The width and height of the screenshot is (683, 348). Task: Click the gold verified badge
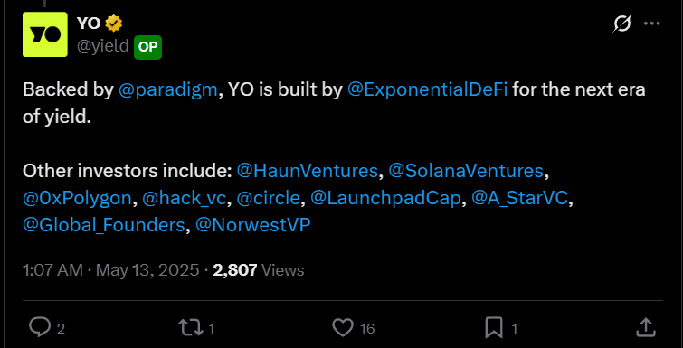pyautogui.click(x=114, y=24)
